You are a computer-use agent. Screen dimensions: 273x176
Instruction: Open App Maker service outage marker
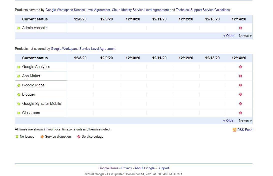click(x=240, y=76)
